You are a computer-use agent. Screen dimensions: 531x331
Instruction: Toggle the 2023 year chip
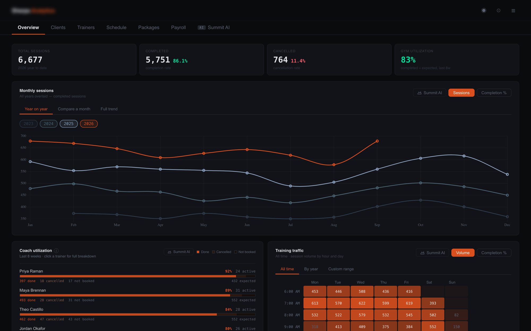tap(28, 124)
